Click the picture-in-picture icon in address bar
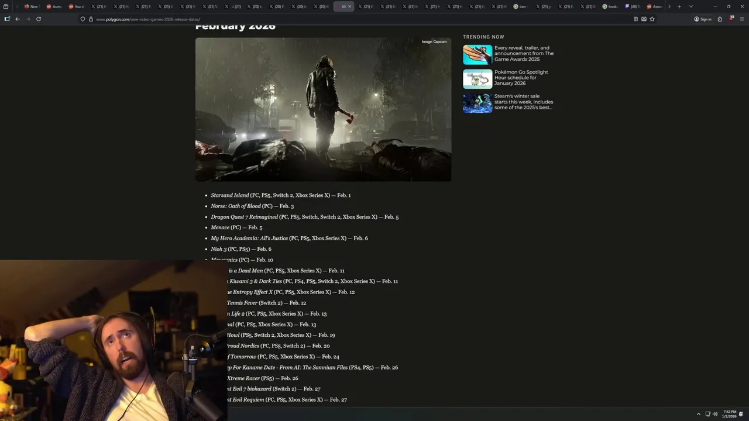Image resolution: width=749 pixels, height=421 pixels. 644,19
